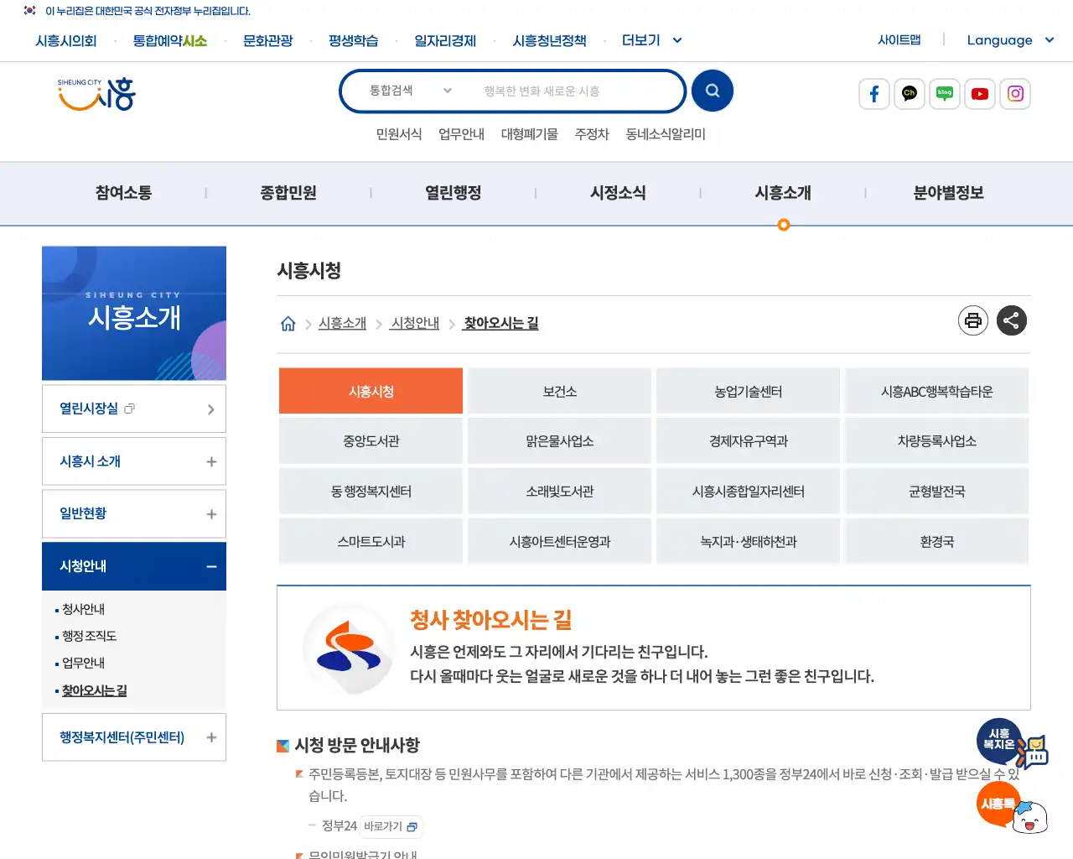Select the 스마트도시과 tab

(x=371, y=542)
